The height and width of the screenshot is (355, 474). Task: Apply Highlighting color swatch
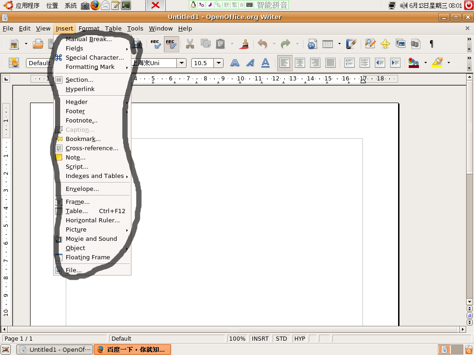(x=437, y=63)
